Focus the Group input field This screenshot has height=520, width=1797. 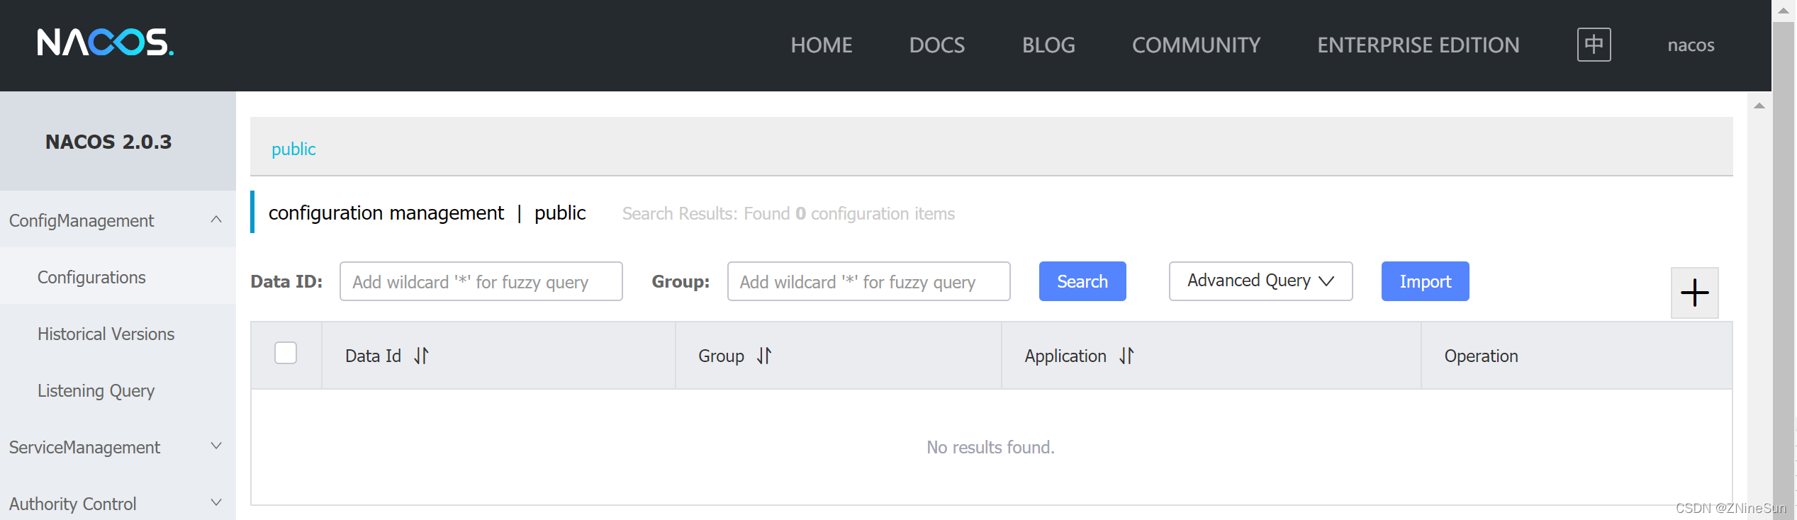[868, 281]
